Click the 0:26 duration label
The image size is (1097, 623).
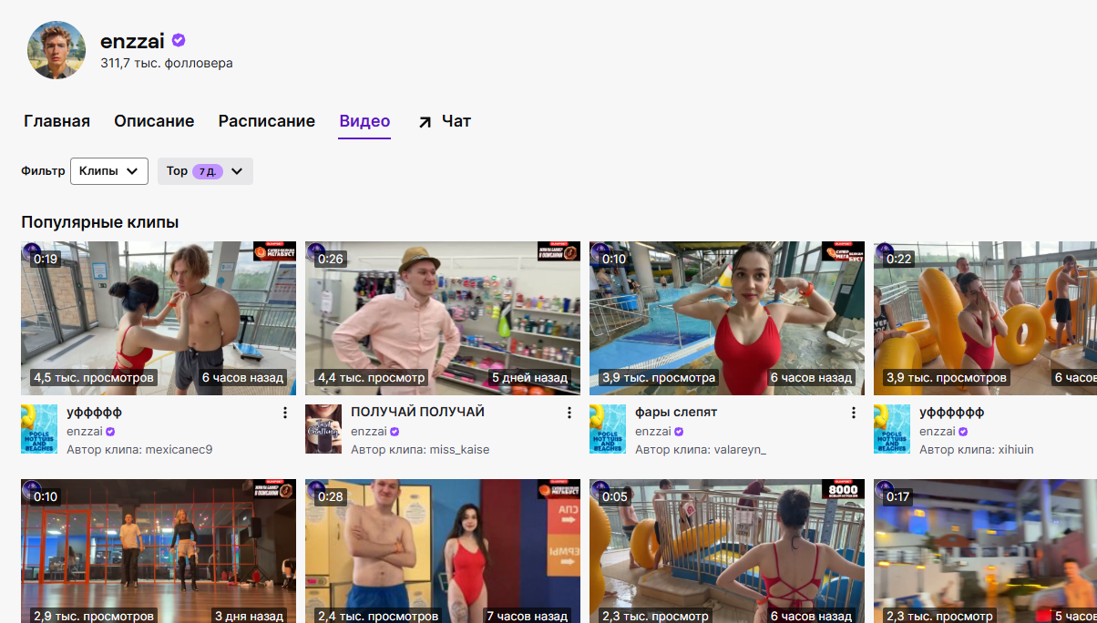tap(331, 259)
